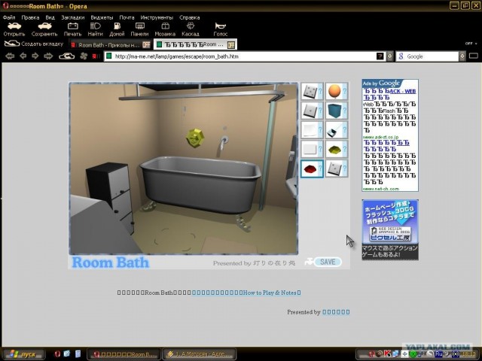Click the Сохранить toolbar icon
This screenshot has width=482, height=361.
(x=44, y=26)
